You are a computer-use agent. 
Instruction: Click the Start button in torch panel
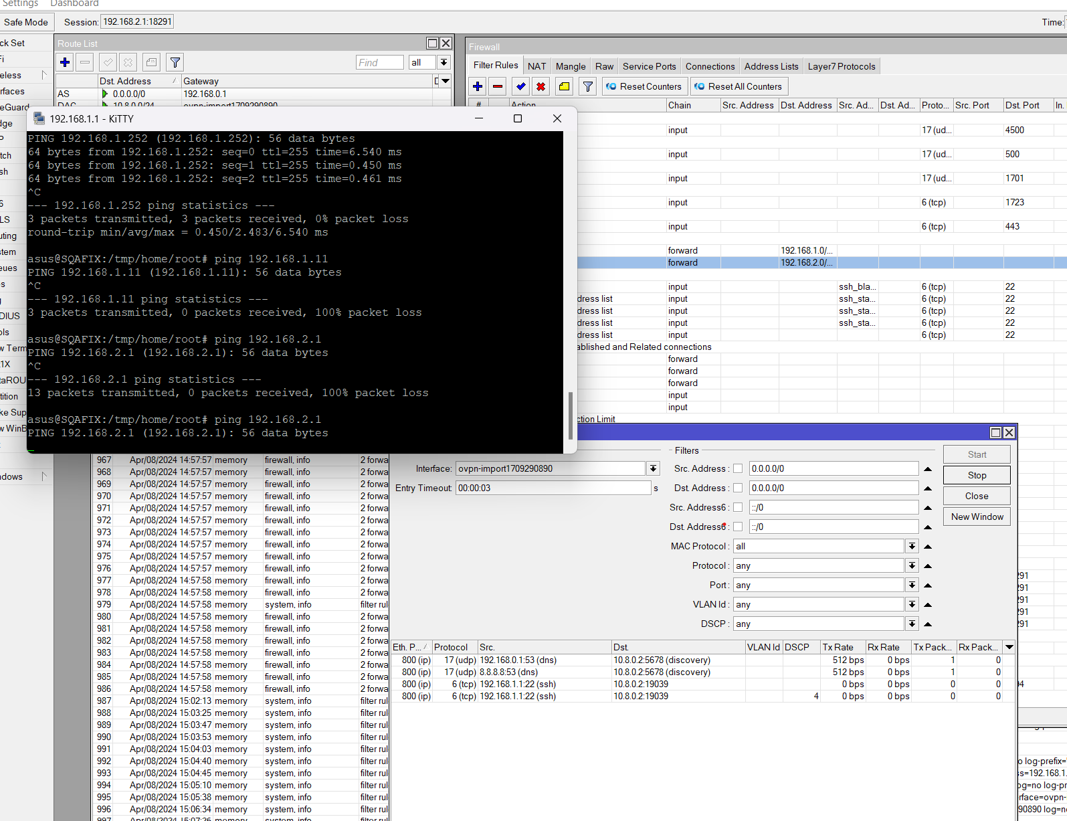point(977,454)
